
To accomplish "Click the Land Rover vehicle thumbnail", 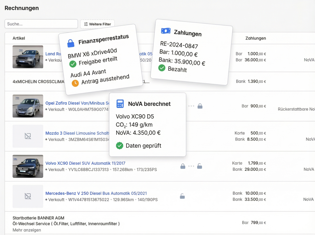I will pos(28,57).
